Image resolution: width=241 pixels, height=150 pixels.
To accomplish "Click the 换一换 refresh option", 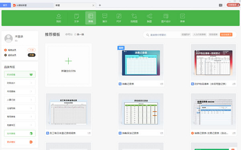I will (x=79, y=35).
